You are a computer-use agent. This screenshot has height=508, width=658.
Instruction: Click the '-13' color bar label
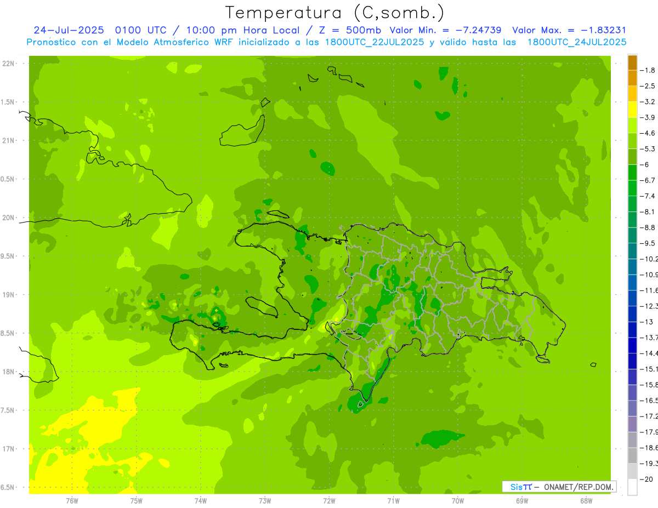[x=646, y=322]
